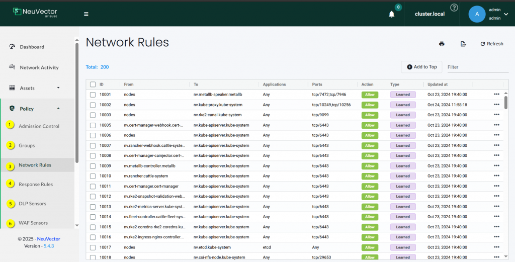Open Response Rules menu item
Image resolution: width=515 pixels, height=262 pixels.
pos(36,184)
